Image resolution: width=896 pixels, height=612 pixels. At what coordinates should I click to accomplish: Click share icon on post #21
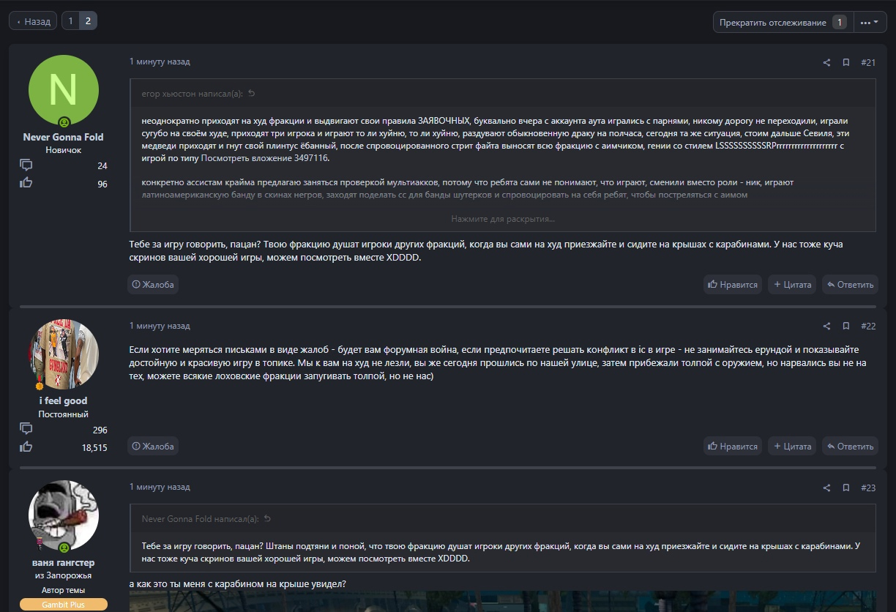pos(826,63)
